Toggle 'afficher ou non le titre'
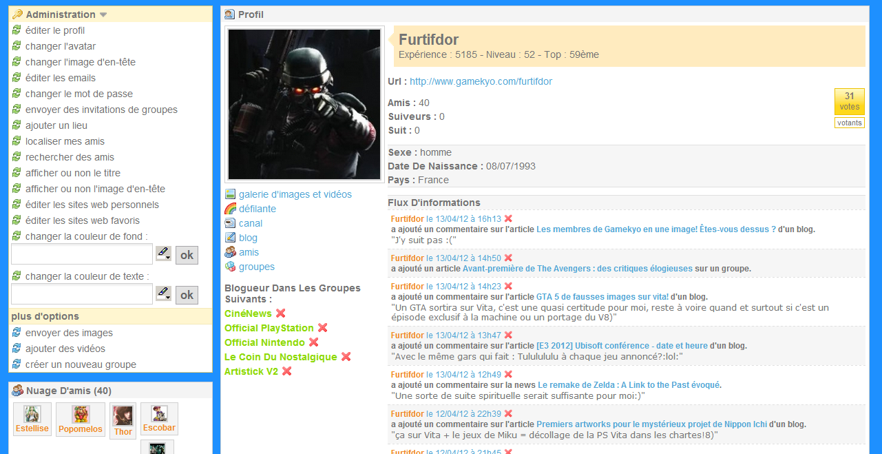Viewport: 882px width, 454px height. tap(73, 173)
